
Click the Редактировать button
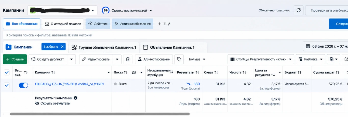coord(96,59)
